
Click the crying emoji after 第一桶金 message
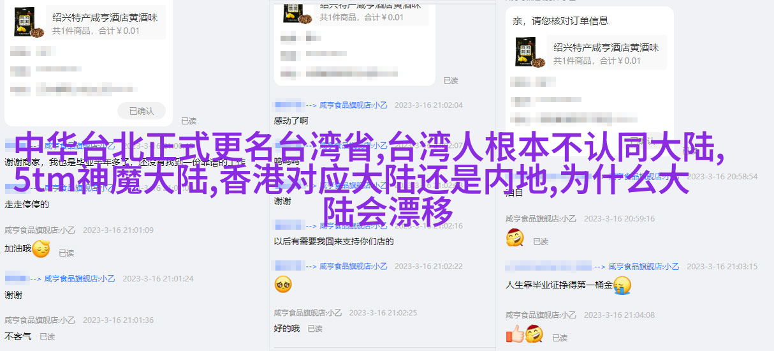[x=622, y=285]
